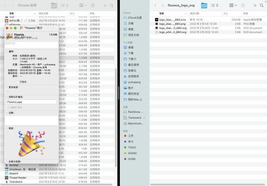The width and height of the screenshot is (267, 186).
Task: Collapse 名称与扩展名 section in info panel
Action: click(7, 97)
